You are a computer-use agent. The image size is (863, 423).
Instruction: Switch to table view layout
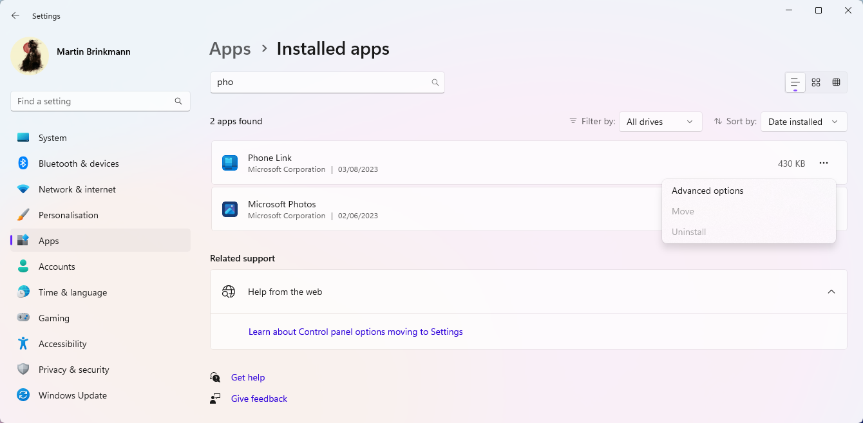pyautogui.click(x=836, y=82)
